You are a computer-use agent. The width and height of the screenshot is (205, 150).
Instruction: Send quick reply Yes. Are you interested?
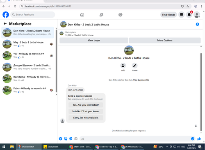click(86, 105)
